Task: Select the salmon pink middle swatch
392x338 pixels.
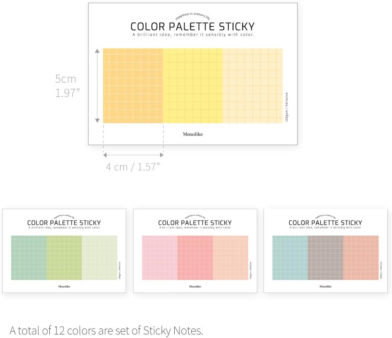Action: coord(195,257)
